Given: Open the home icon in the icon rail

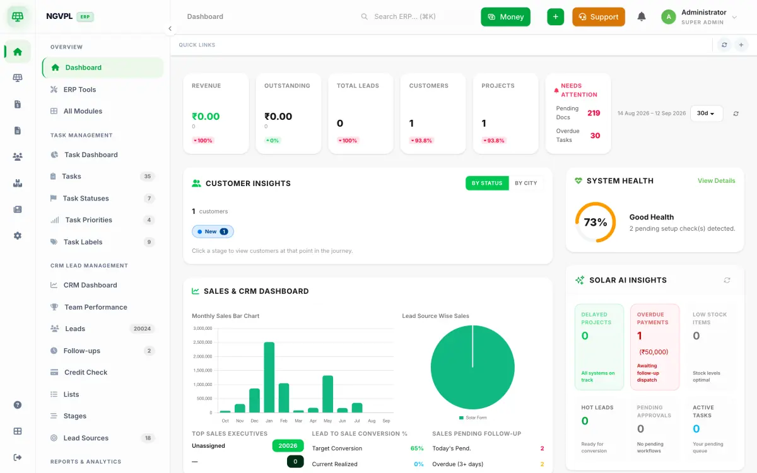Looking at the screenshot, I should [18, 52].
